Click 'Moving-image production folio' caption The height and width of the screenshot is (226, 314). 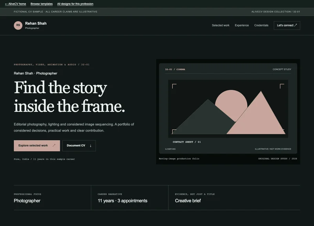pyautogui.click(x=179, y=159)
